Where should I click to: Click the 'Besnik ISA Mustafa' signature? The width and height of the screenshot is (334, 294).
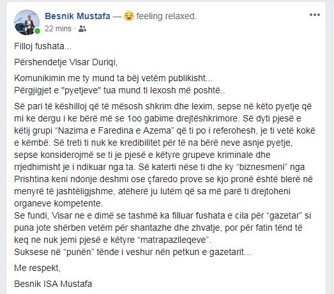click(53, 284)
